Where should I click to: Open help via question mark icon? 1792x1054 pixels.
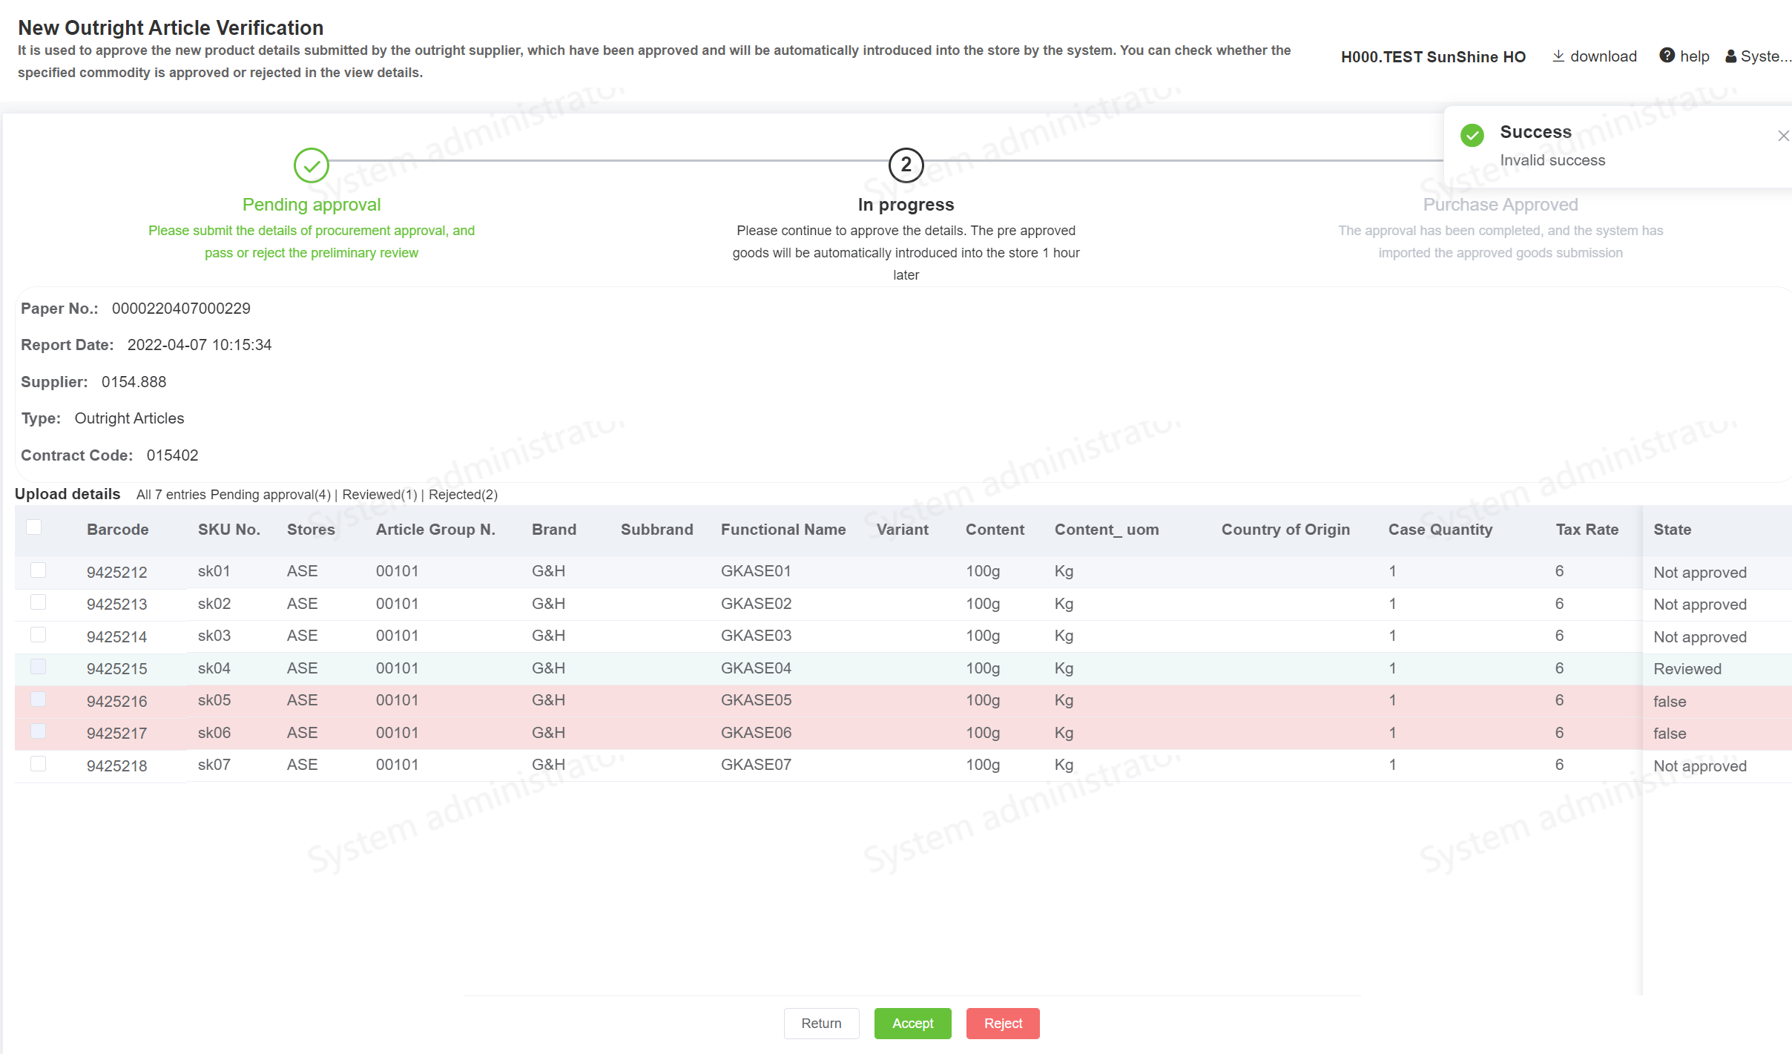1667,56
